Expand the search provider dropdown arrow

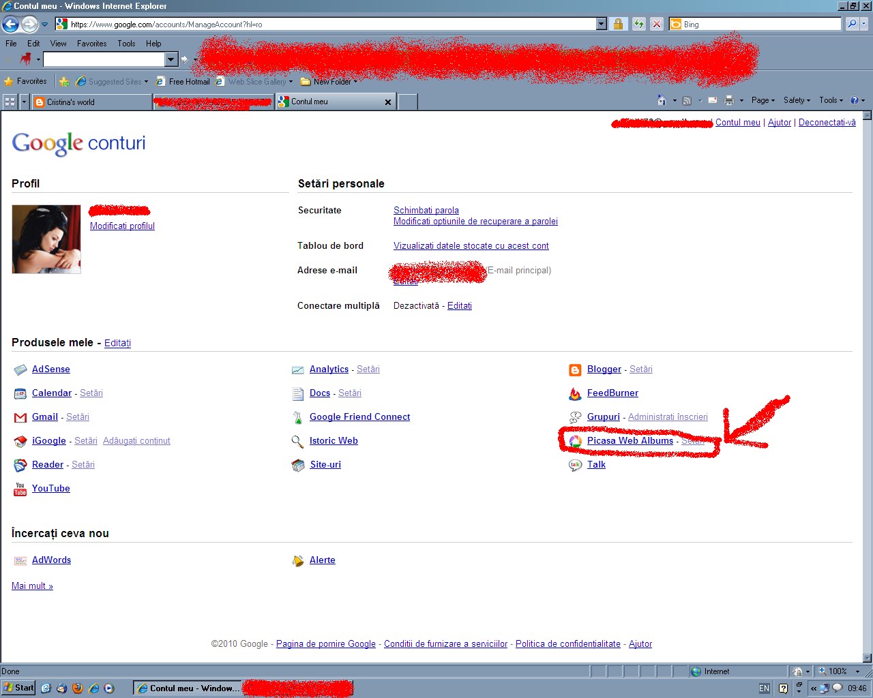(x=864, y=24)
